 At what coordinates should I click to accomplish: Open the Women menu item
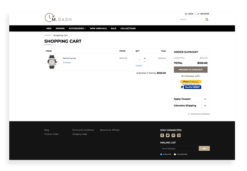(60, 28)
